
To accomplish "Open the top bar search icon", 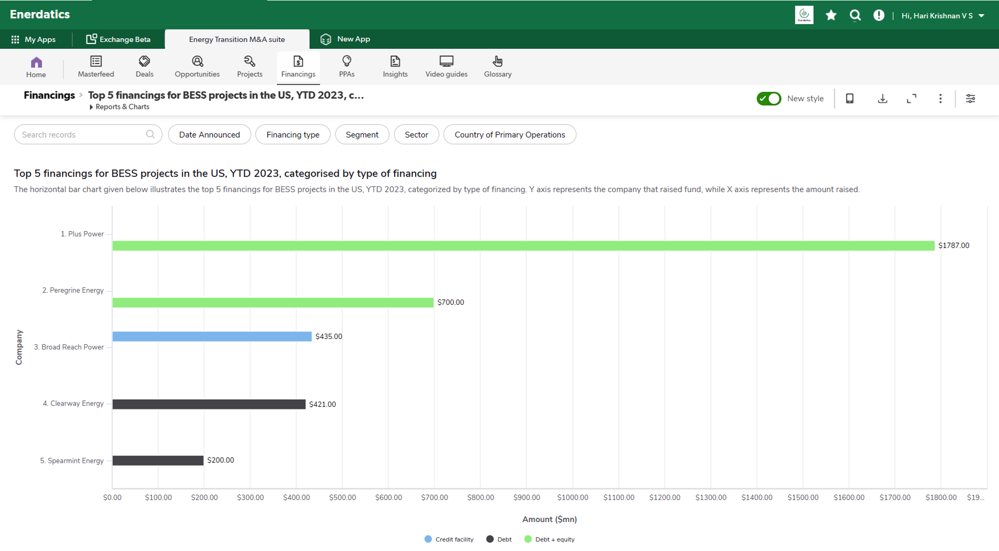I will (855, 15).
